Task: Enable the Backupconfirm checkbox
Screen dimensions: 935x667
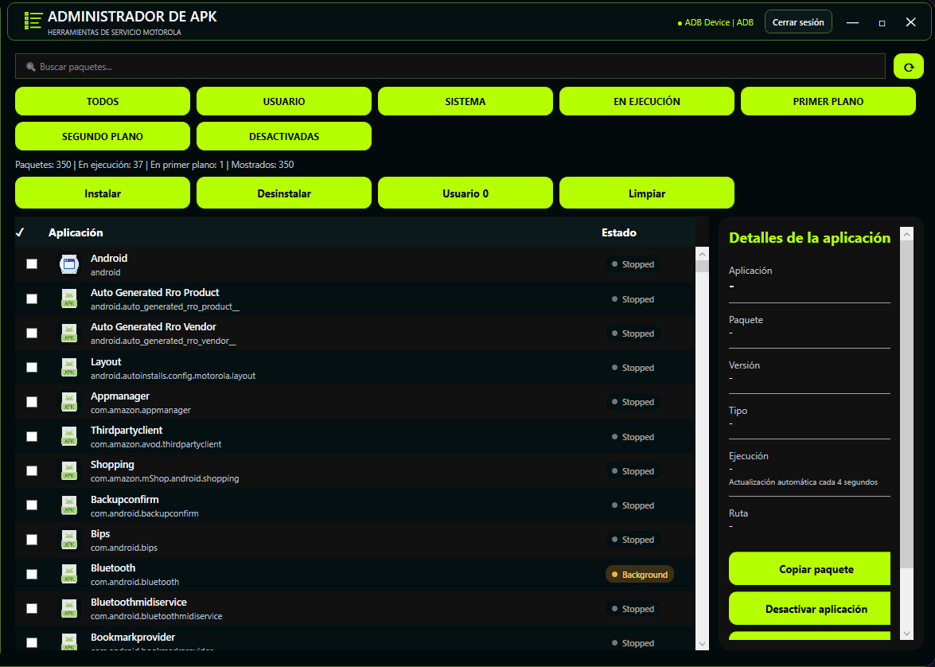Action: tap(32, 505)
